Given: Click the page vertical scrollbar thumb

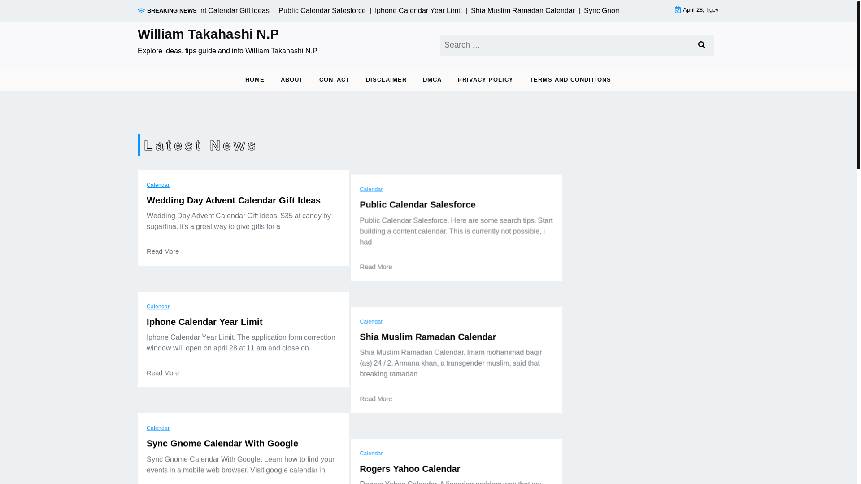Looking at the screenshot, I should pyautogui.click(x=858, y=85).
